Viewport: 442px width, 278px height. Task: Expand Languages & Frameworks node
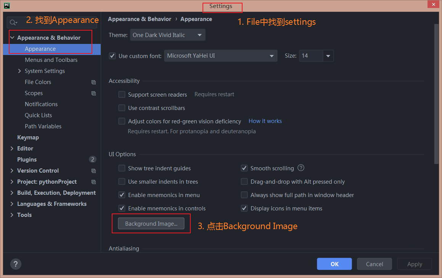pos(12,204)
